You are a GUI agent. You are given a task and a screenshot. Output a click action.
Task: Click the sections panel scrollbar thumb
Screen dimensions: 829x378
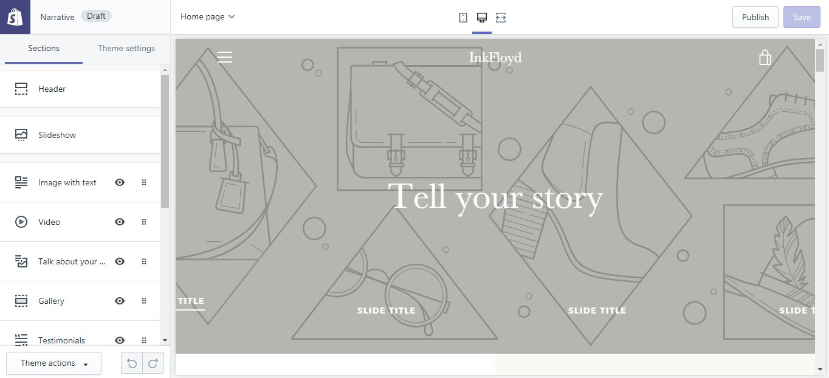[165, 141]
